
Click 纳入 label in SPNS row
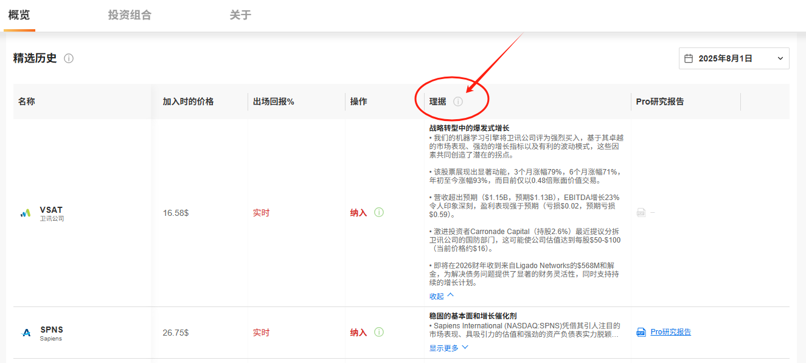(x=359, y=333)
